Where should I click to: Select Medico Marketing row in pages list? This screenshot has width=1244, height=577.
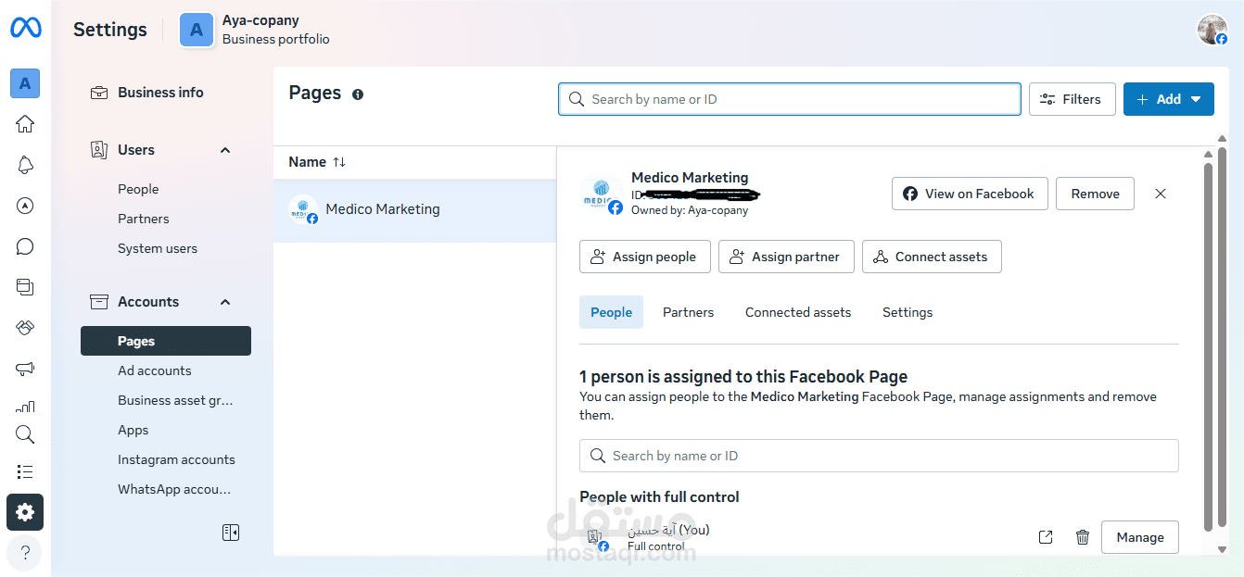click(414, 209)
